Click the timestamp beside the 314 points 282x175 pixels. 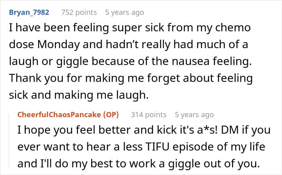[194, 115]
